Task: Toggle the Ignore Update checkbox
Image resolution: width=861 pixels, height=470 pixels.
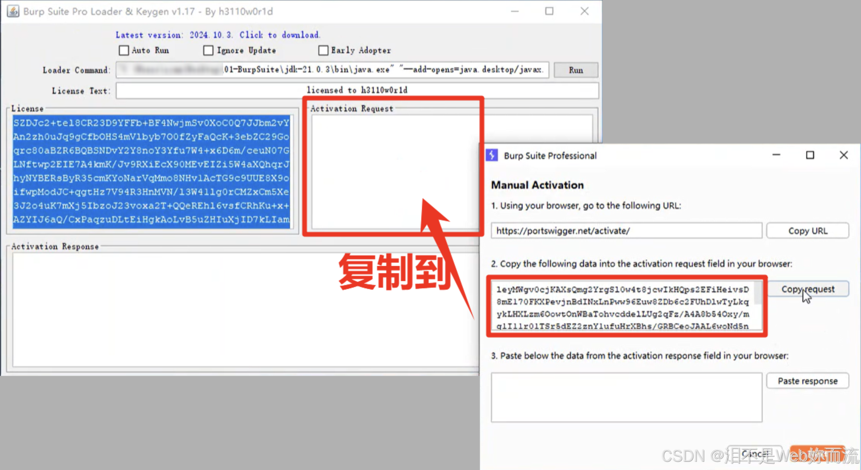Action: pyautogui.click(x=208, y=50)
